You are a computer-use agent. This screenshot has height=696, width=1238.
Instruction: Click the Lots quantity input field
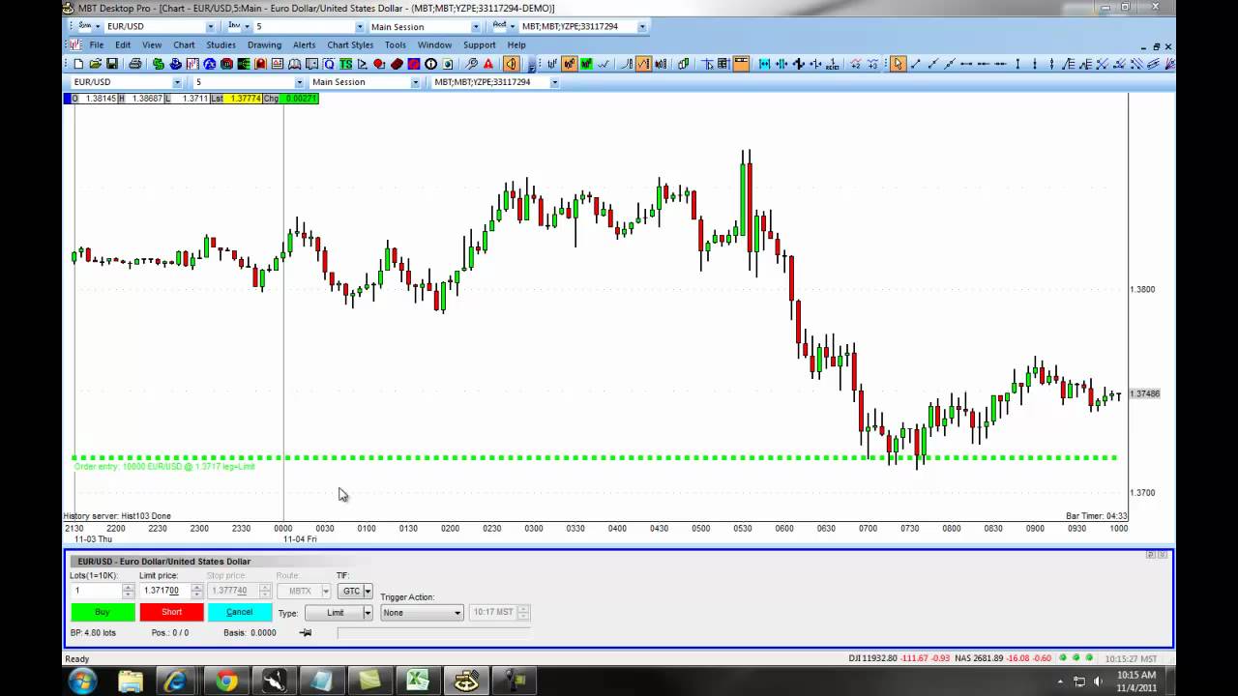[96, 591]
